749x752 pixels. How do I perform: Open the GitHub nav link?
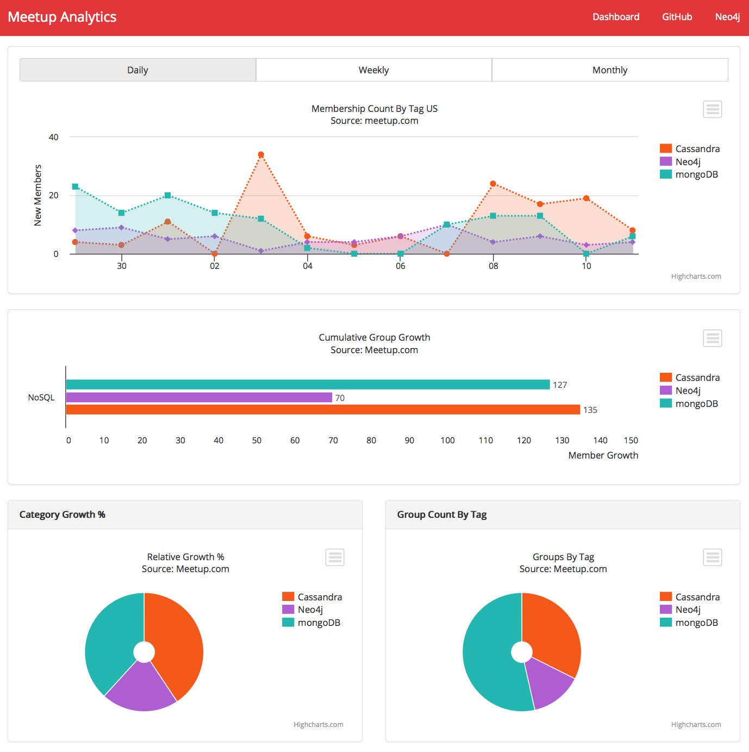677,17
